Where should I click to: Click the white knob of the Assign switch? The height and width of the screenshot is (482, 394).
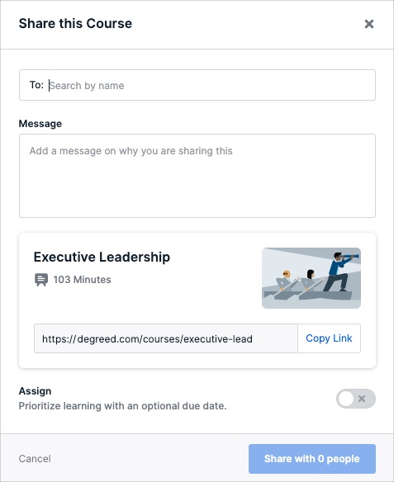(346, 399)
